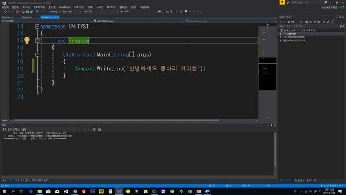Image resolution: width=346 pixels, height=195 pixels.
Task: Open File Explorer from the taskbar
Action: (x=39, y=191)
